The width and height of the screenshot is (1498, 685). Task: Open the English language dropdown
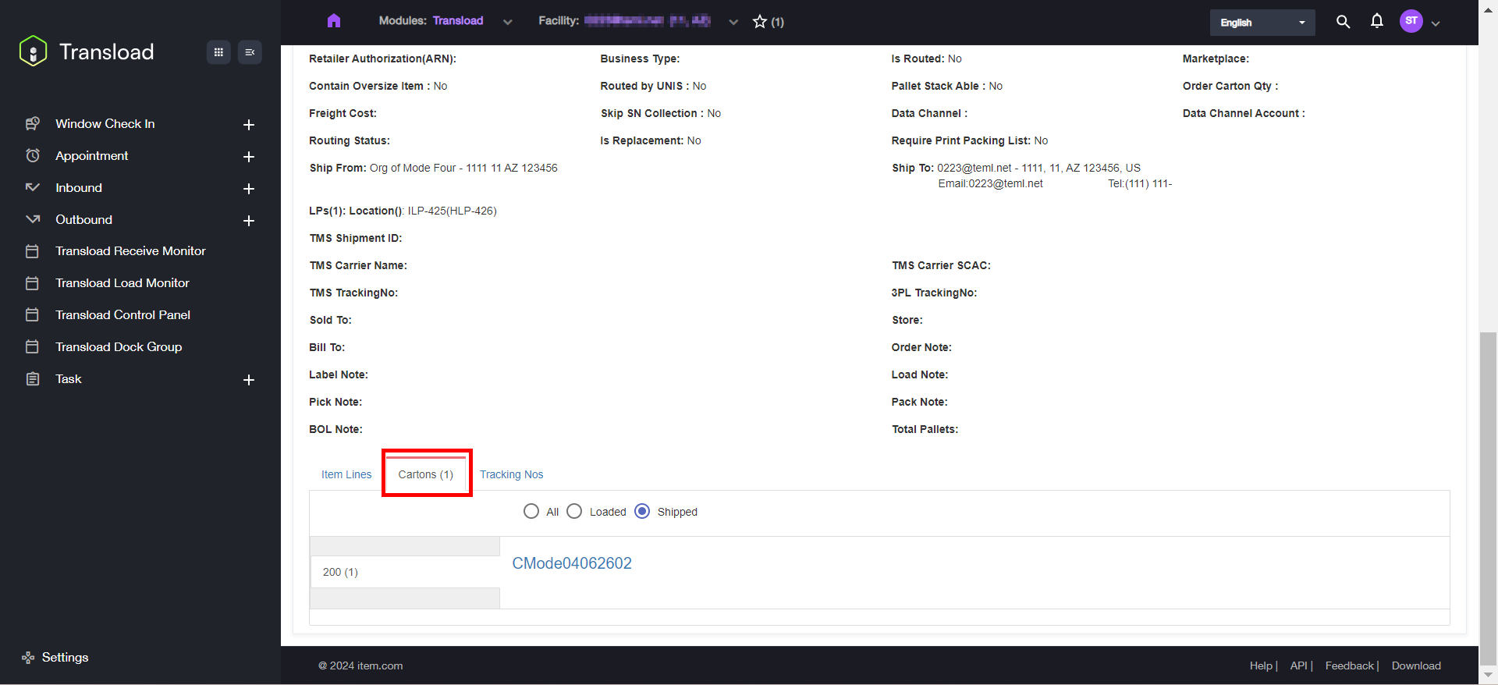[1262, 23]
